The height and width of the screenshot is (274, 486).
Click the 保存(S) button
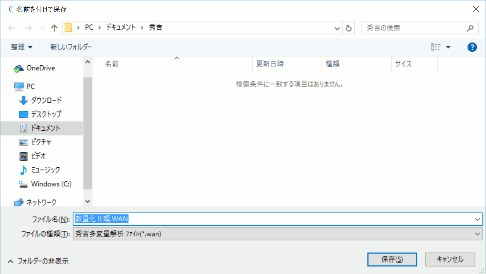point(392,260)
